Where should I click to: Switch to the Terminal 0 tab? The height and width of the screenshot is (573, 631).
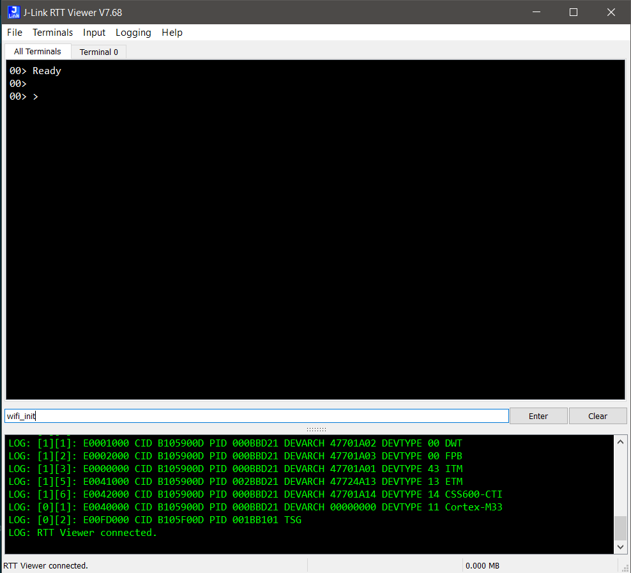[x=98, y=52]
